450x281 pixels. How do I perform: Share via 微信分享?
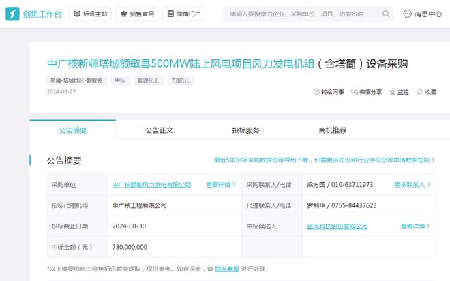367,92
